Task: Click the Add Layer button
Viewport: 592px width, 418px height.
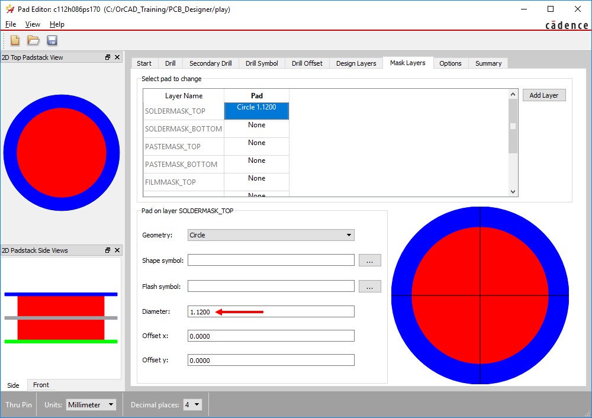Action: coord(543,95)
